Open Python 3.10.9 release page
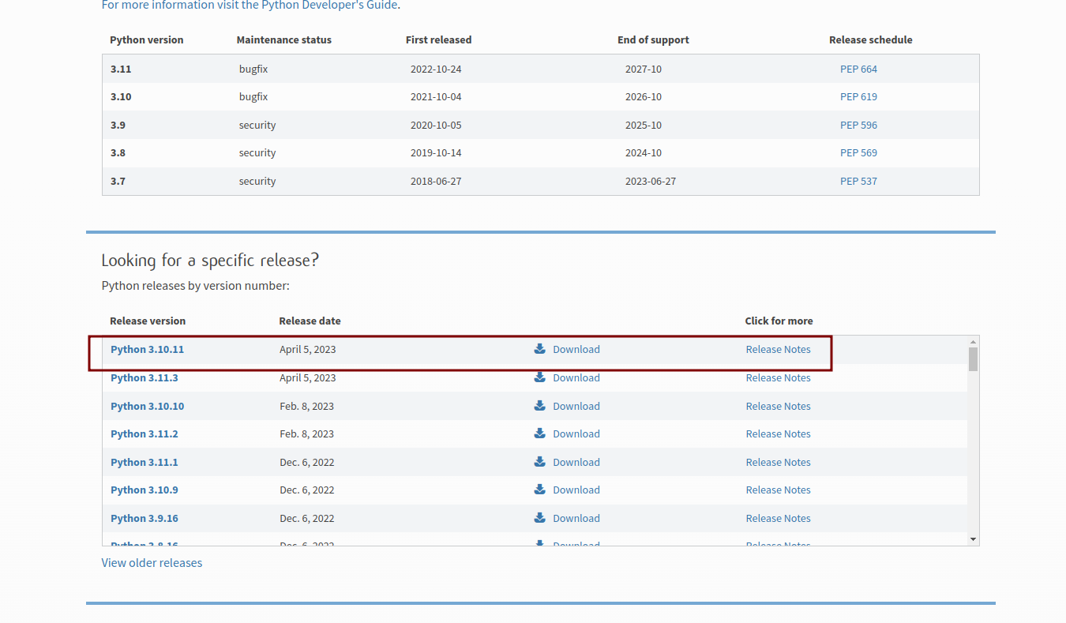The height and width of the screenshot is (623, 1066). pyautogui.click(x=145, y=490)
